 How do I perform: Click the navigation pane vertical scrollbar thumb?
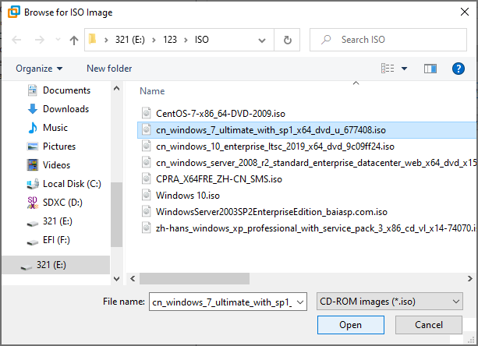click(x=116, y=214)
